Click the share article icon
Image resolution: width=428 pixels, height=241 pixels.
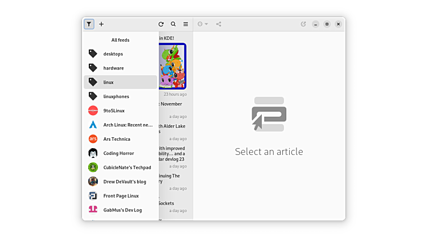(x=219, y=24)
